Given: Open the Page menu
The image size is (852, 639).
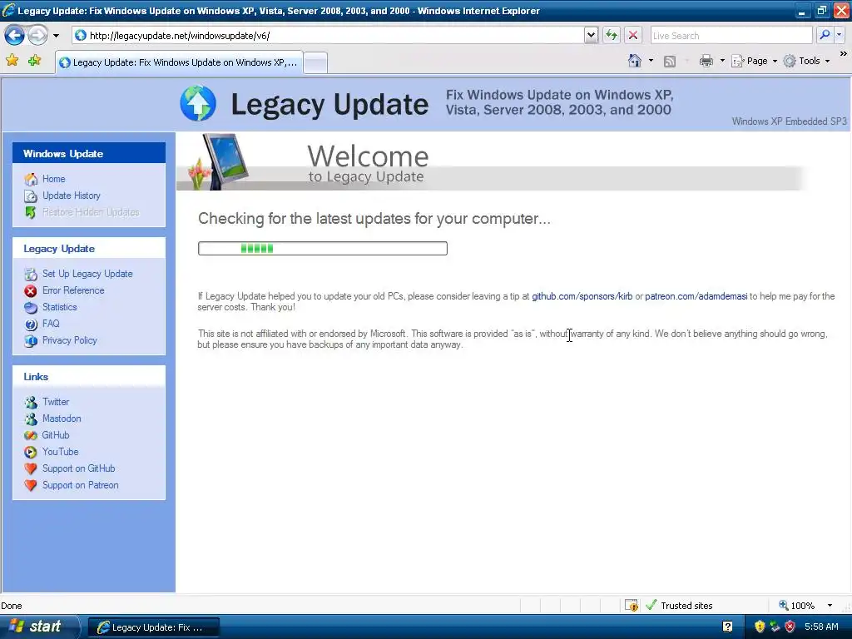Looking at the screenshot, I should coord(754,61).
